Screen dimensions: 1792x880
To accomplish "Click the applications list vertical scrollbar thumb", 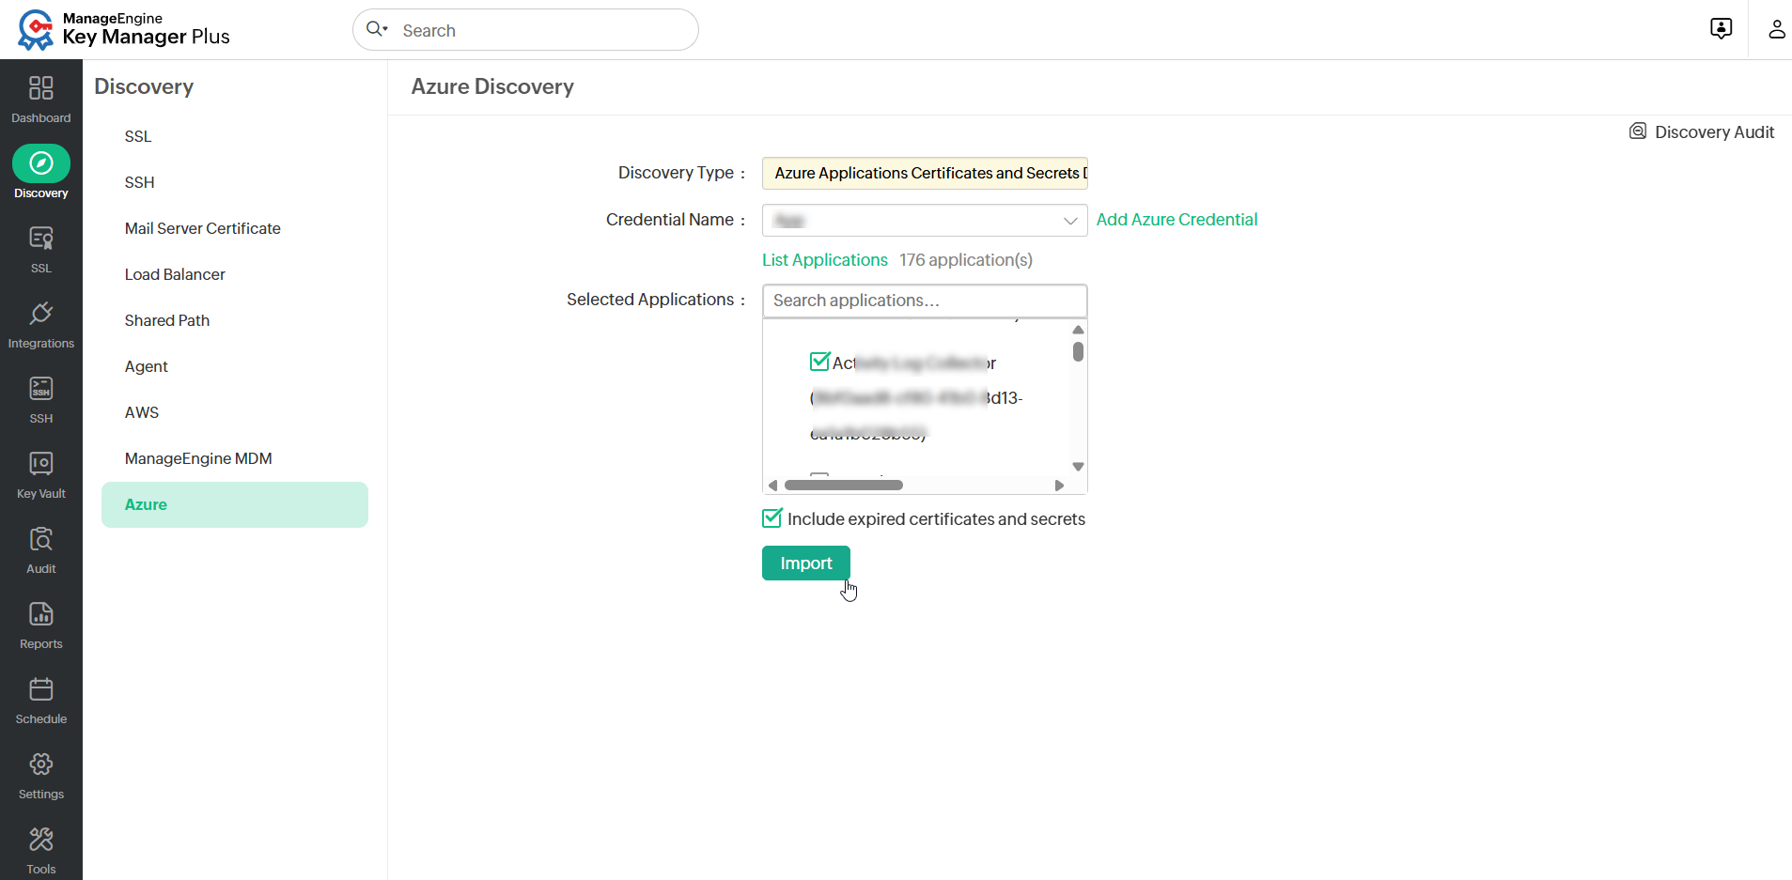I will click(1078, 352).
